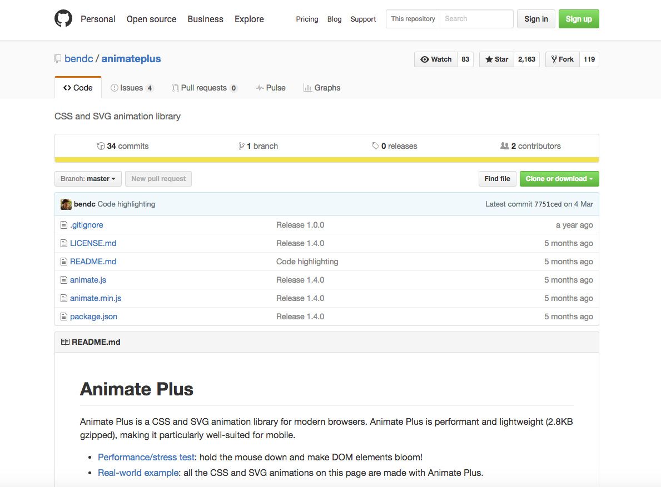Open the Performance/stress test link

coord(145,456)
